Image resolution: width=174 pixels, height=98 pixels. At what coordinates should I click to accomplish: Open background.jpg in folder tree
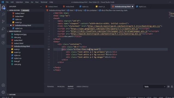[x=20, y=34]
